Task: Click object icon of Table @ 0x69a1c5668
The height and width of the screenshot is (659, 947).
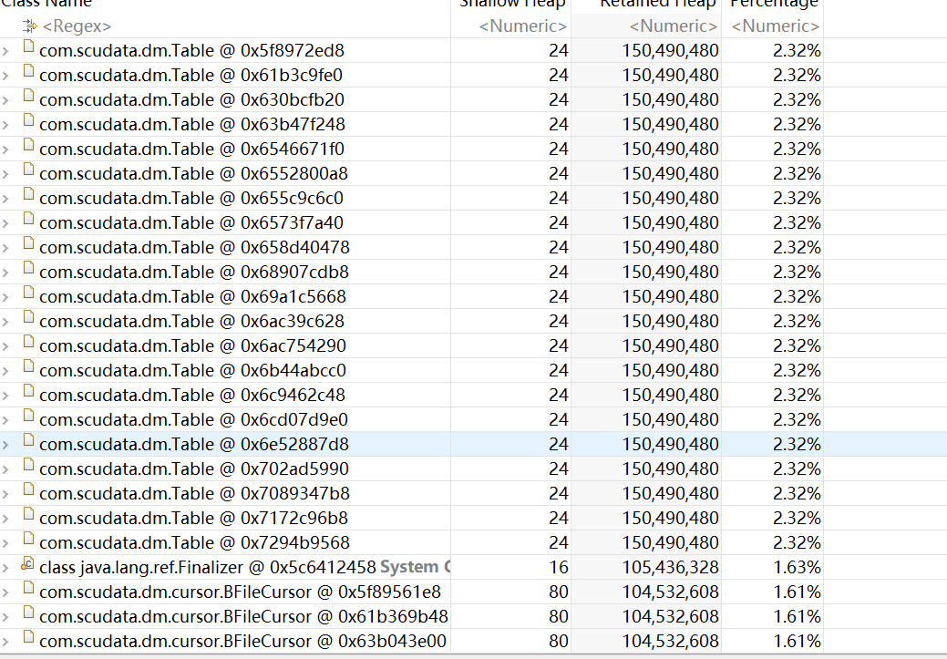Action: (x=28, y=293)
